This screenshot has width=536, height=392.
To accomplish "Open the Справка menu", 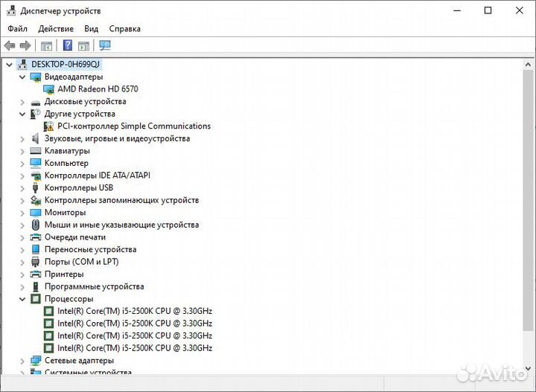I will pos(125,29).
